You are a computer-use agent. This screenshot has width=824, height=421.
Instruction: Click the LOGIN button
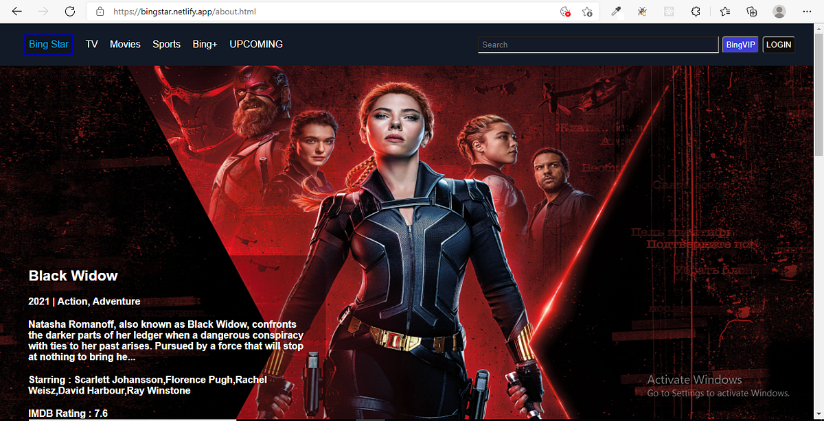click(778, 44)
